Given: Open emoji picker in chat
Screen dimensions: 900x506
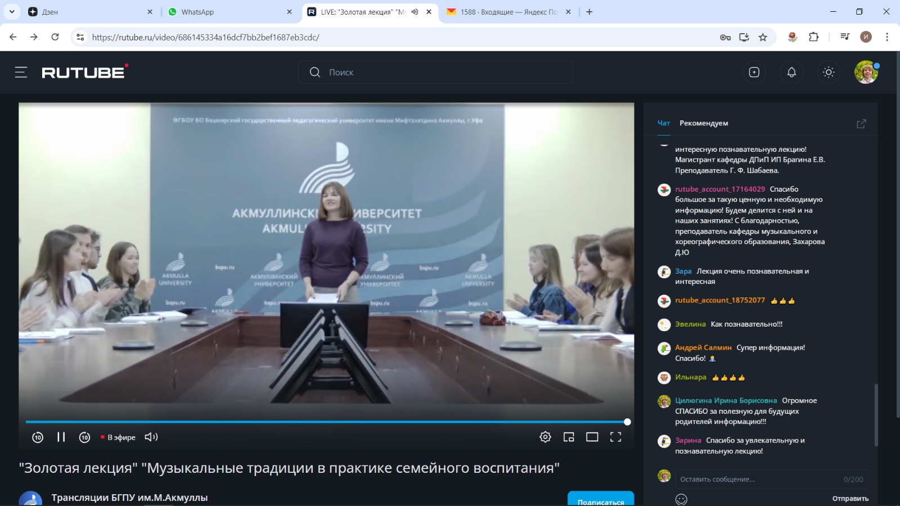Looking at the screenshot, I should point(681,499).
